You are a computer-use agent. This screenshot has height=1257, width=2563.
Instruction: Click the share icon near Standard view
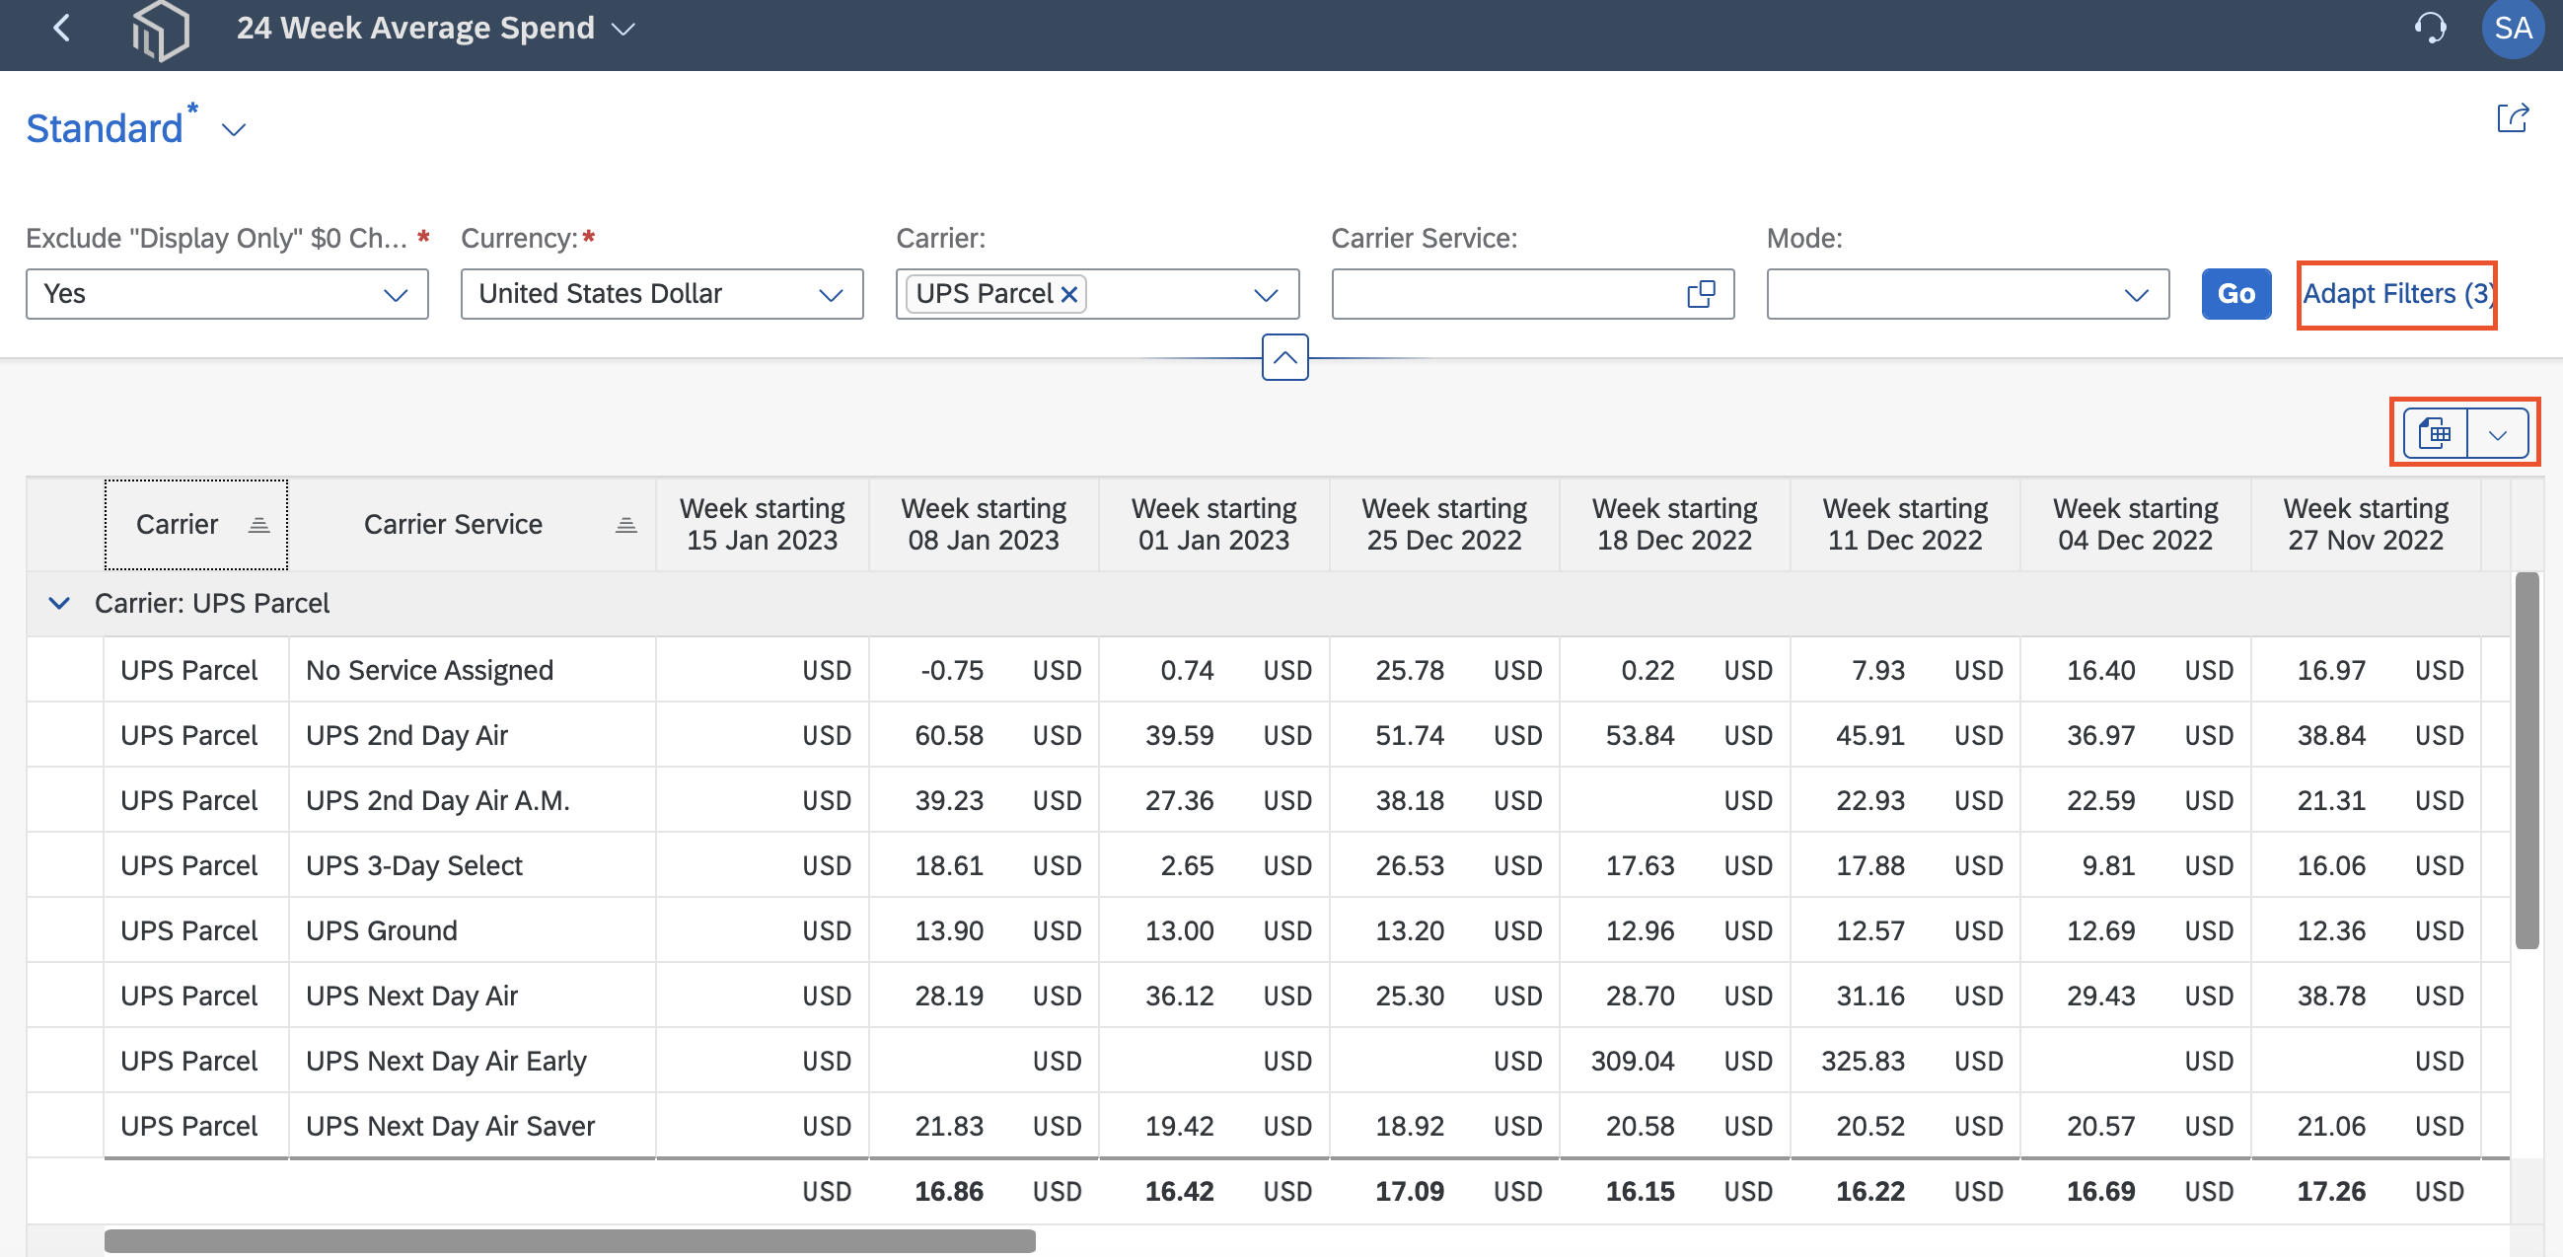pos(2514,118)
